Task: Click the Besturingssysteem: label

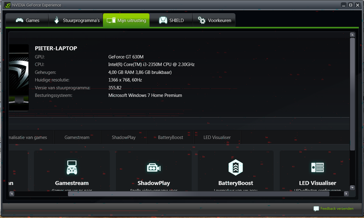Action: click(x=54, y=95)
